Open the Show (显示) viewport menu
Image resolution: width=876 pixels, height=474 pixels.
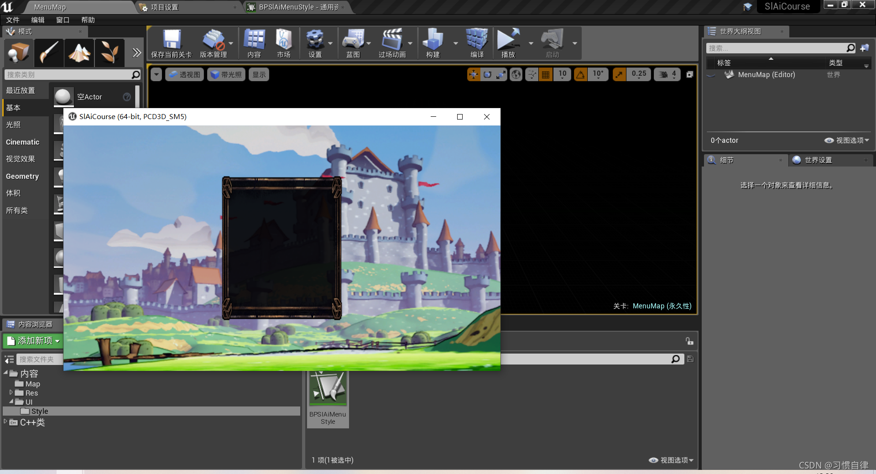[x=259, y=74]
